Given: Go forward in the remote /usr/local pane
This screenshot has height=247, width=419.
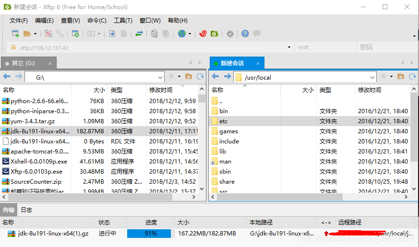Looking at the screenshot, I should pos(227,77).
